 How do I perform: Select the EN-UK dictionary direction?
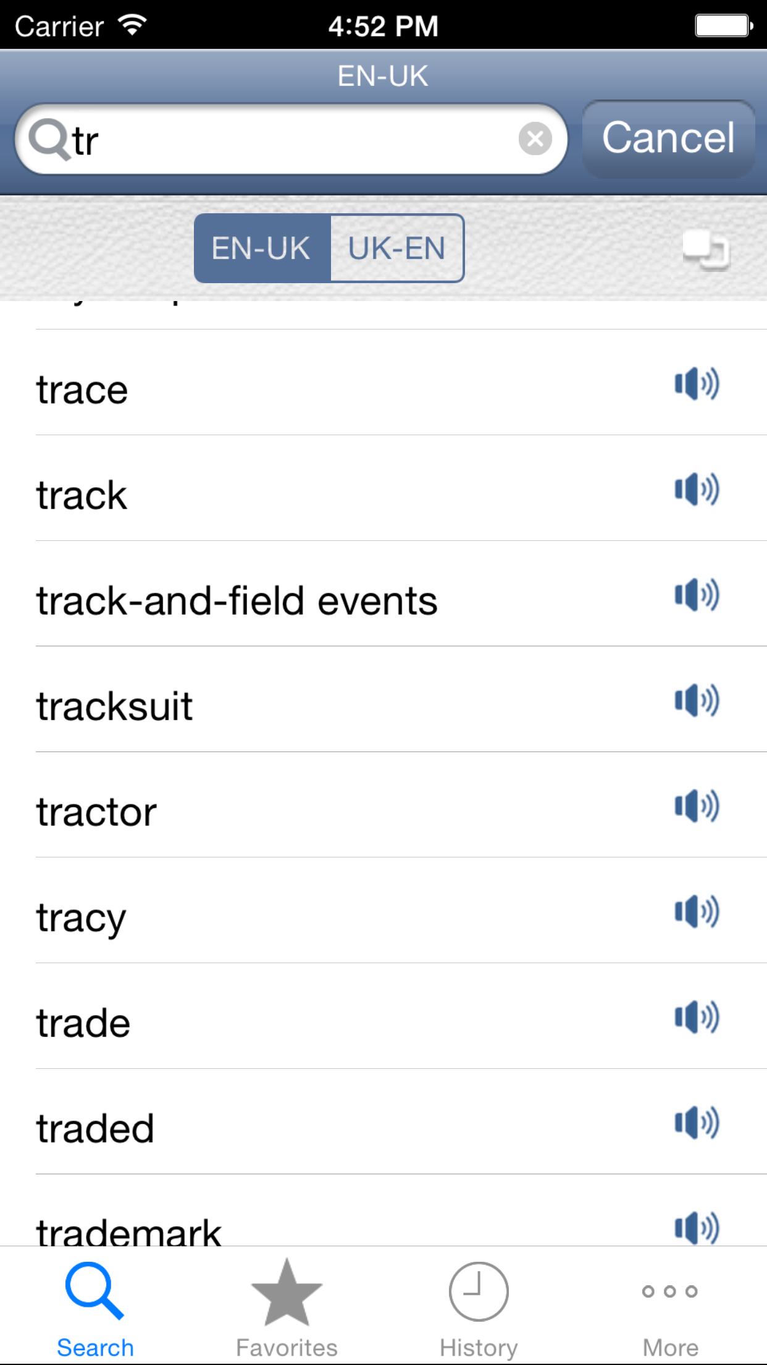(x=262, y=249)
